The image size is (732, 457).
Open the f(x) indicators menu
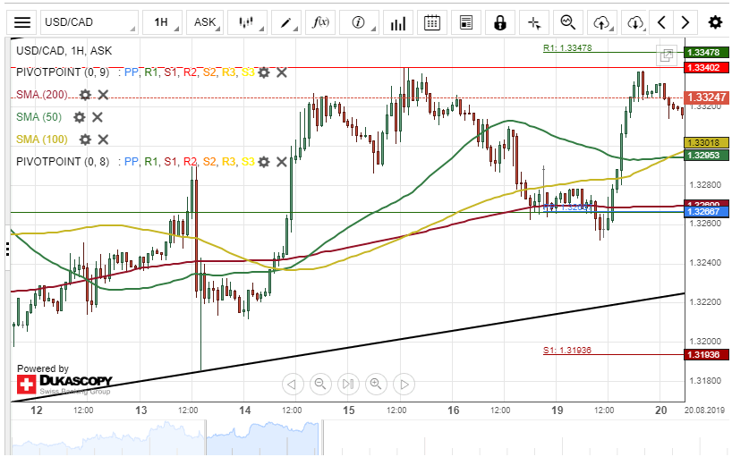pyautogui.click(x=320, y=22)
